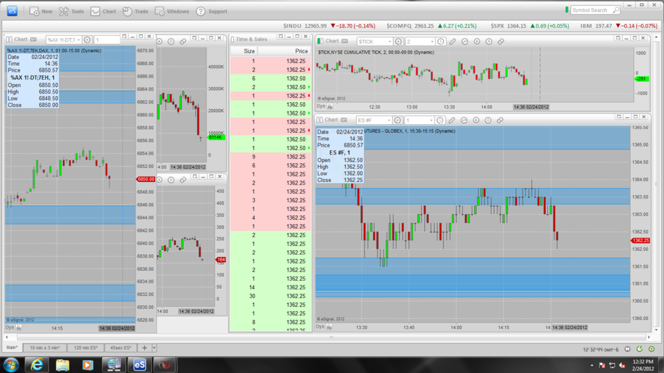Click window link icon of ES #F chart
Screen dimensions: 664x373
click(x=320, y=120)
